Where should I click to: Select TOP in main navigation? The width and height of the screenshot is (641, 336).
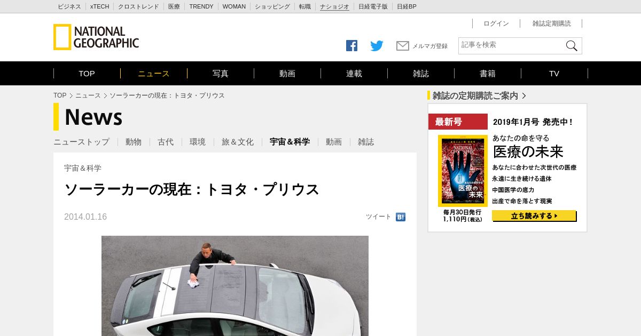[87, 74]
